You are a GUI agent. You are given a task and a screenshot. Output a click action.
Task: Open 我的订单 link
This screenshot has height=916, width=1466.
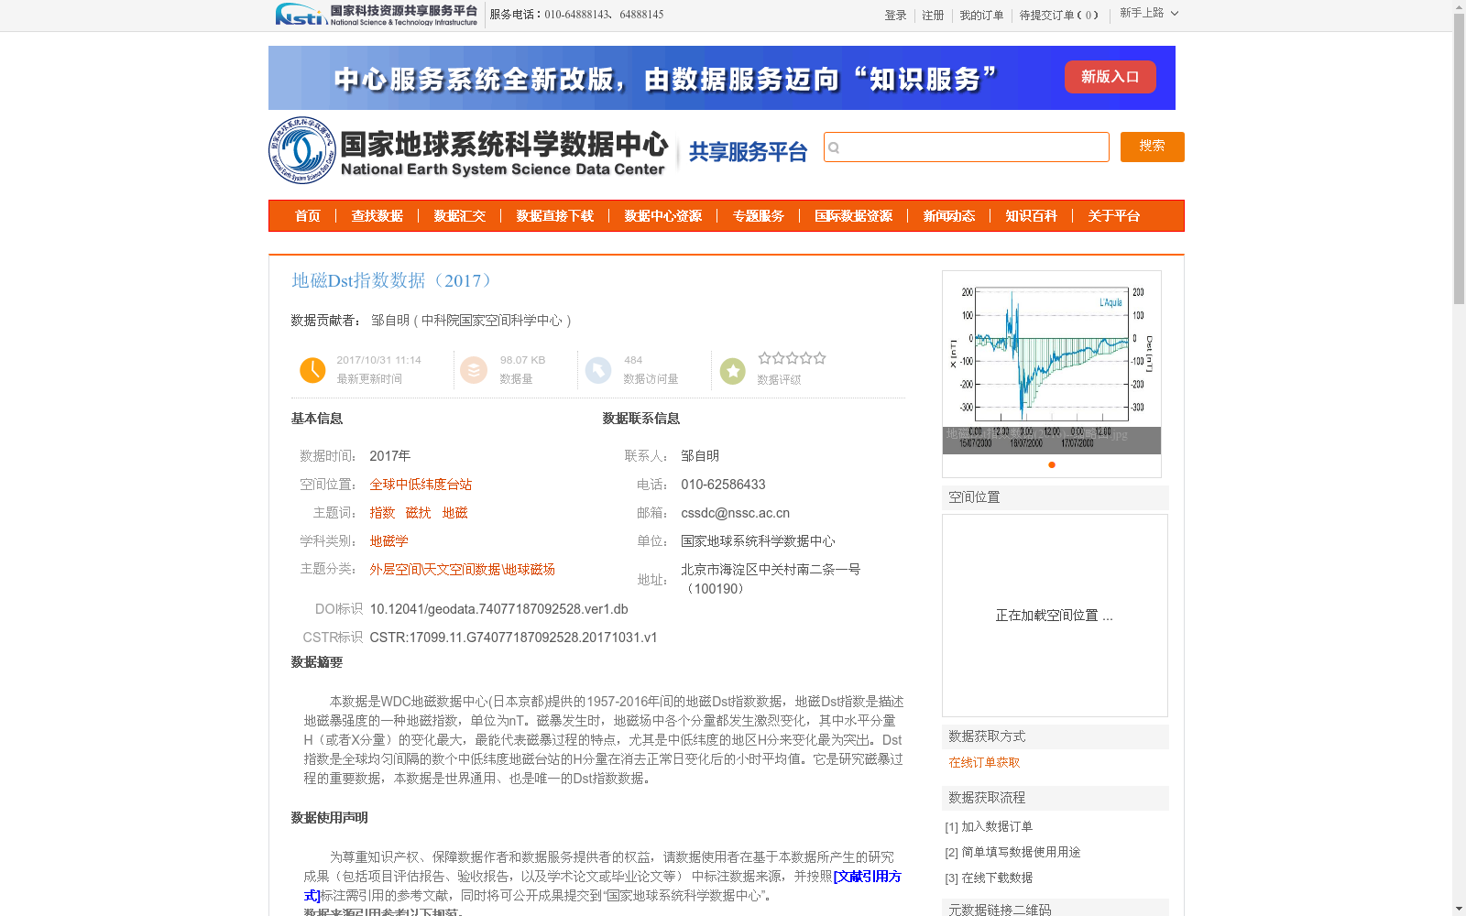point(981,16)
